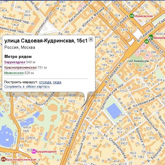Close the address info balloon
The height and width of the screenshot is (165, 165).
tap(91, 39)
